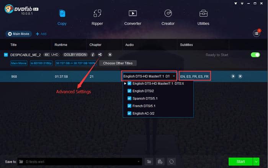
Task: Open the Save to path dropdown arrow
Action: 139,162
